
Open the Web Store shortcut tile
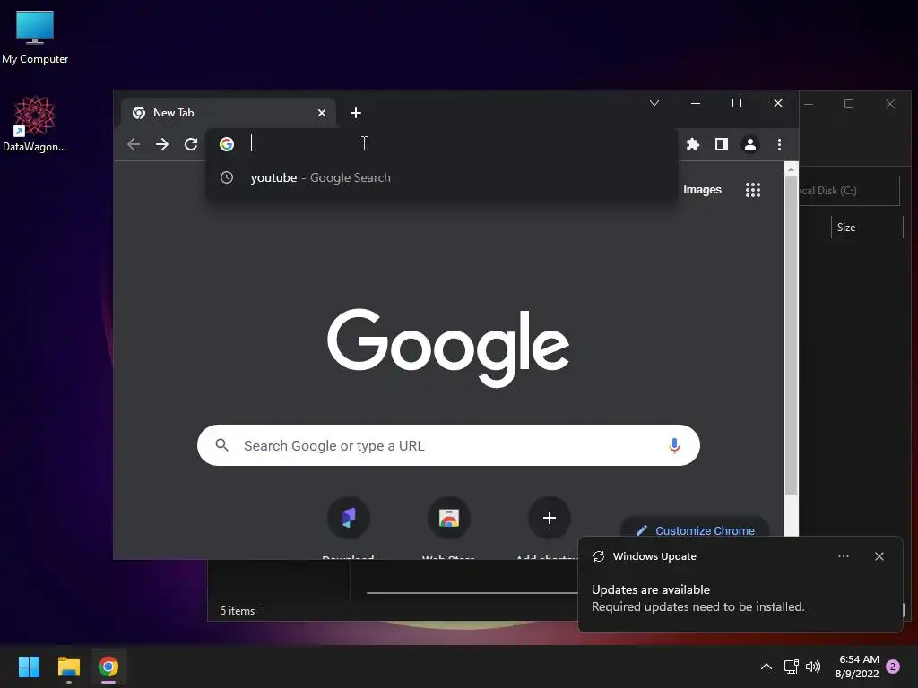(x=449, y=518)
